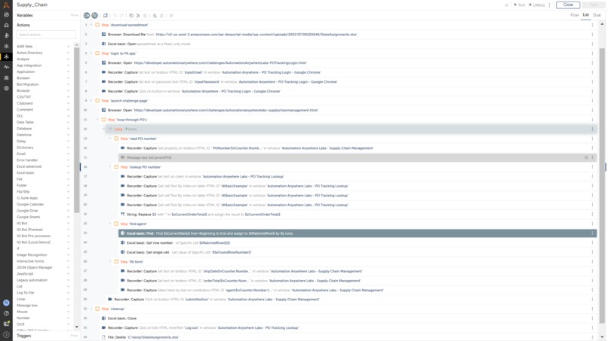Collapse the 'cleanup' step
The width and height of the screenshot is (608, 341).
pyautogui.click(x=91, y=309)
